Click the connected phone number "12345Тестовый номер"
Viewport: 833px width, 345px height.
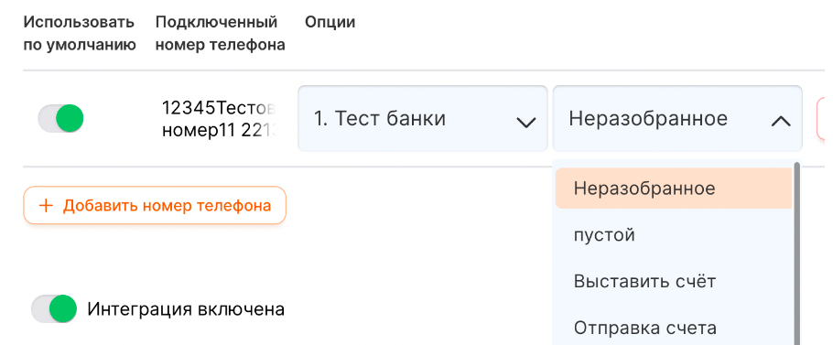tap(219, 118)
